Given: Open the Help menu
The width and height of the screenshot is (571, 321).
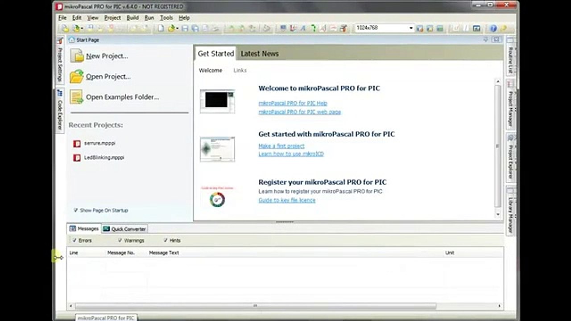Looking at the screenshot, I should tap(184, 18).
